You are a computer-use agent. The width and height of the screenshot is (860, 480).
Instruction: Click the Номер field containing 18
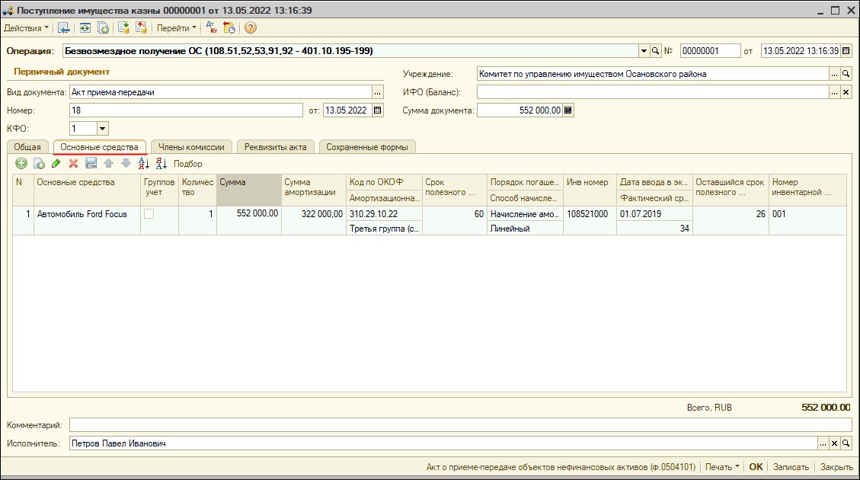pos(186,110)
